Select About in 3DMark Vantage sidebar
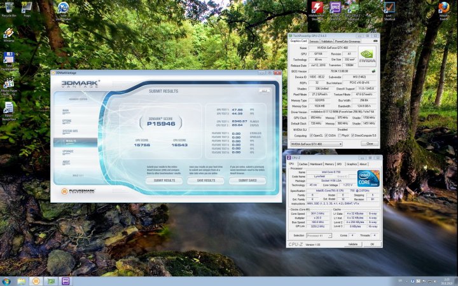Screen dimensions: 458x286 coord(66,161)
